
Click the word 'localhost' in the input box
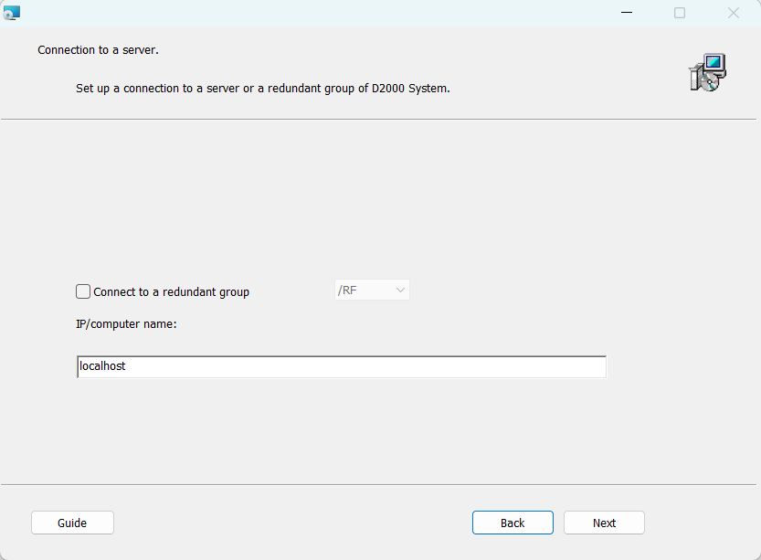pos(102,366)
